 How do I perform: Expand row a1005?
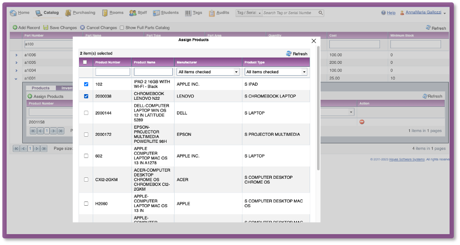coord(17,63)
